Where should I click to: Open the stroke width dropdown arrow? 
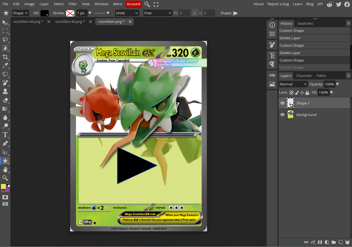click(90, 13)
